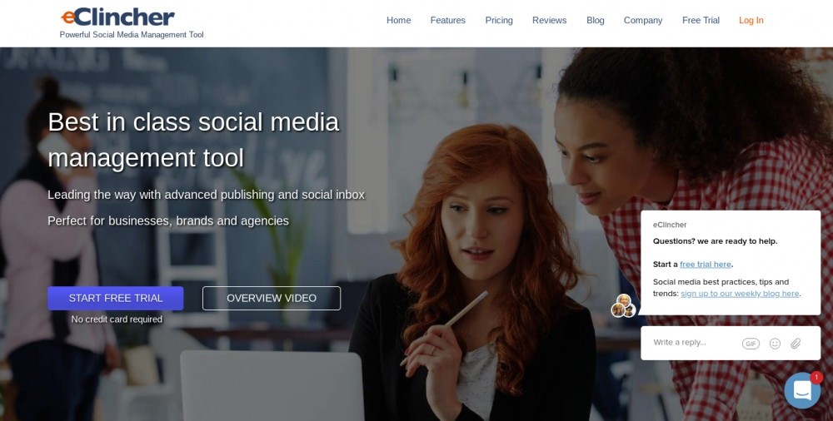The height and width of the screenshot is (421, 833).
Task: Click the Log In link
Action: [x=751, y=20]
